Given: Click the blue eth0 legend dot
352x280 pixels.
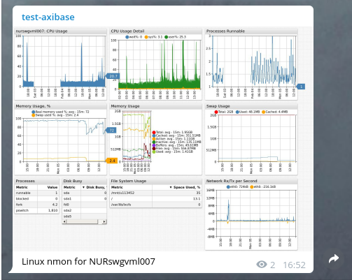Looking at the screenshot, I should 228,186.
